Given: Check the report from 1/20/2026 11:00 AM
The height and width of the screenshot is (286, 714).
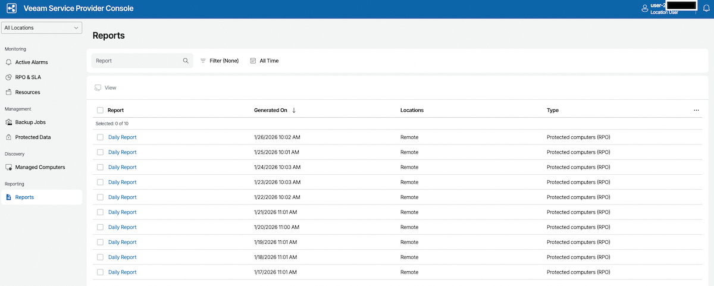Looking at the screenshot, I should tap(100, 227).
